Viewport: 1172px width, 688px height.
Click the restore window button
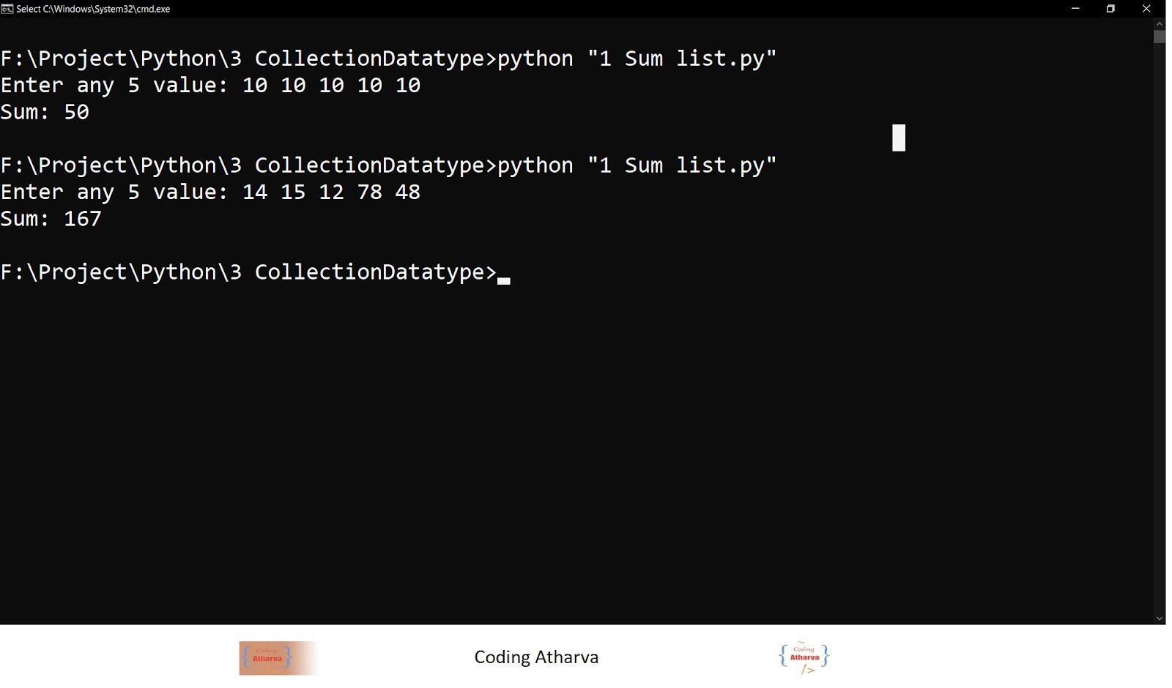click(x=1110, y=9)
